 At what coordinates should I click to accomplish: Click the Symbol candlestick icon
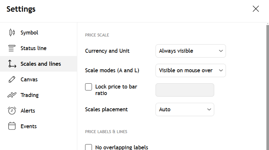point(12,33)
